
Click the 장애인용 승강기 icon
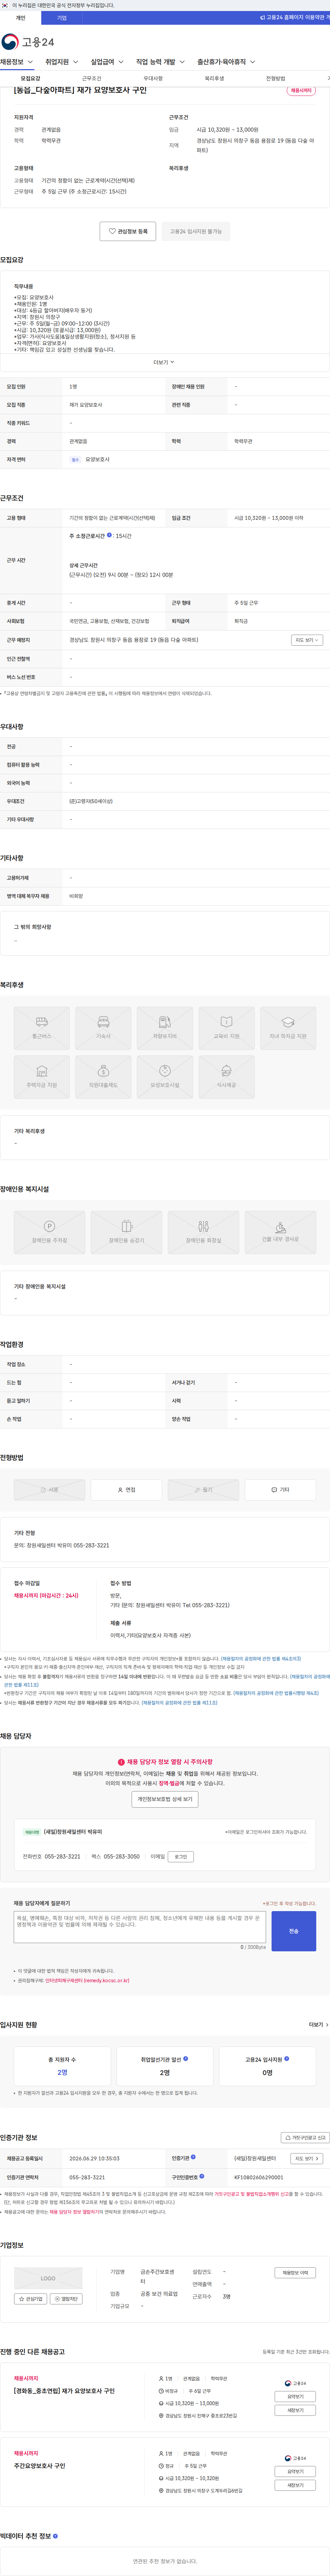126,1232
